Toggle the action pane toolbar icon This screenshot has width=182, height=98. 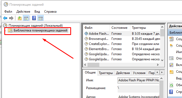(x=40, y=18)
